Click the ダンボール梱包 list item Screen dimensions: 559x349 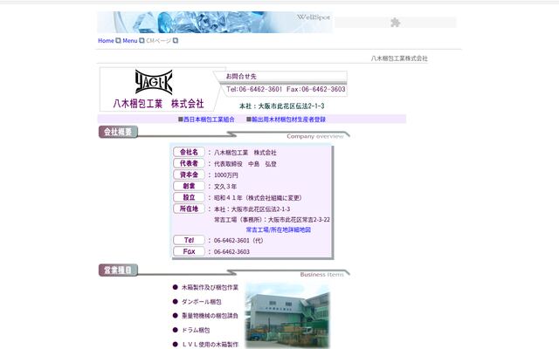pos(202,302)
